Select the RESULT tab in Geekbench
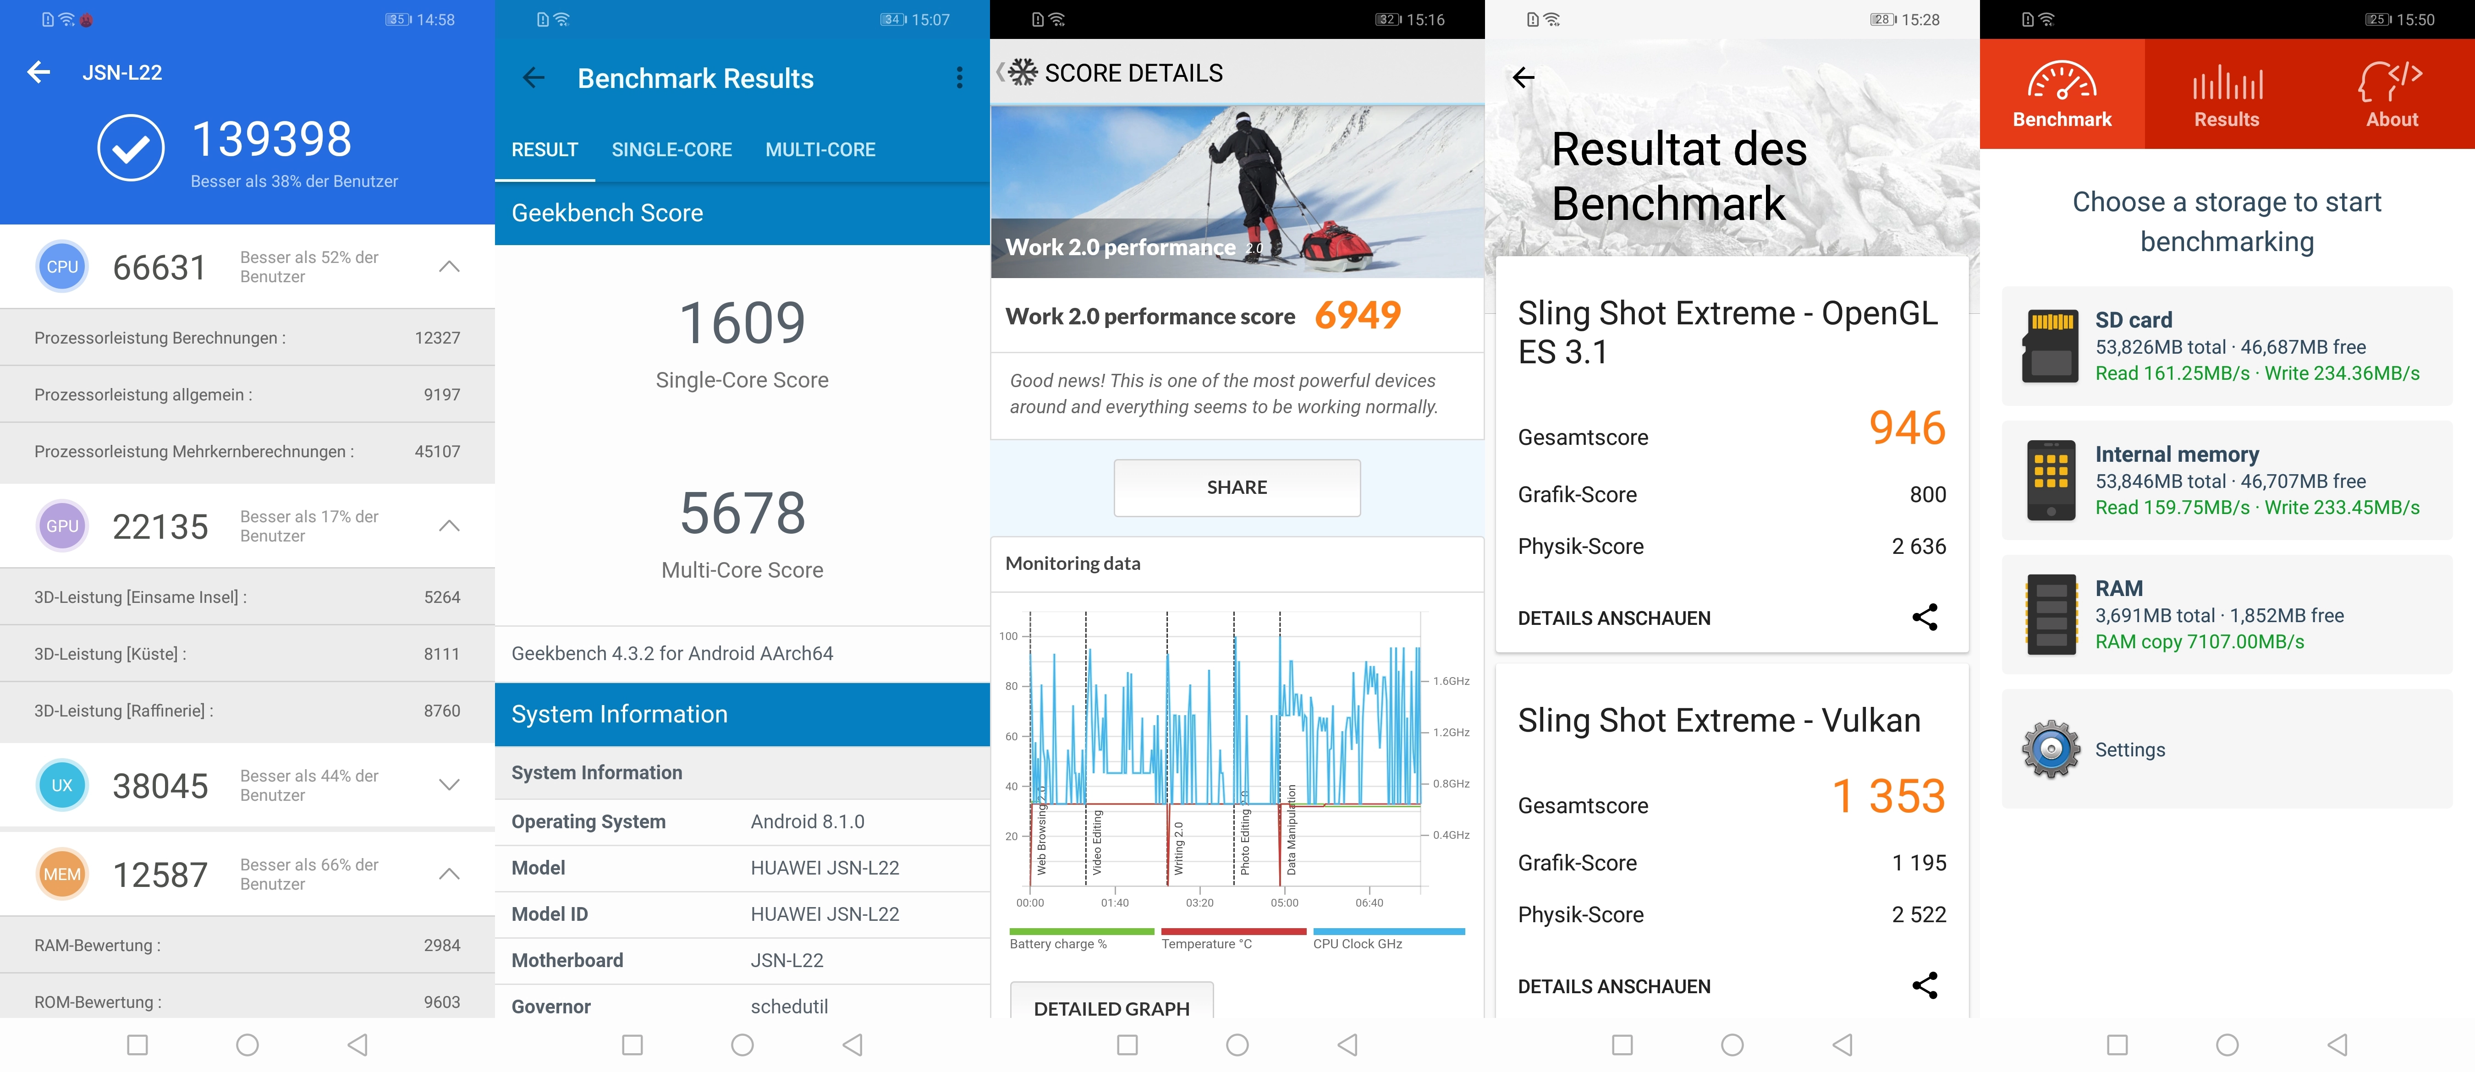This screenshot has height=1072, width=2475. (545, 150)
